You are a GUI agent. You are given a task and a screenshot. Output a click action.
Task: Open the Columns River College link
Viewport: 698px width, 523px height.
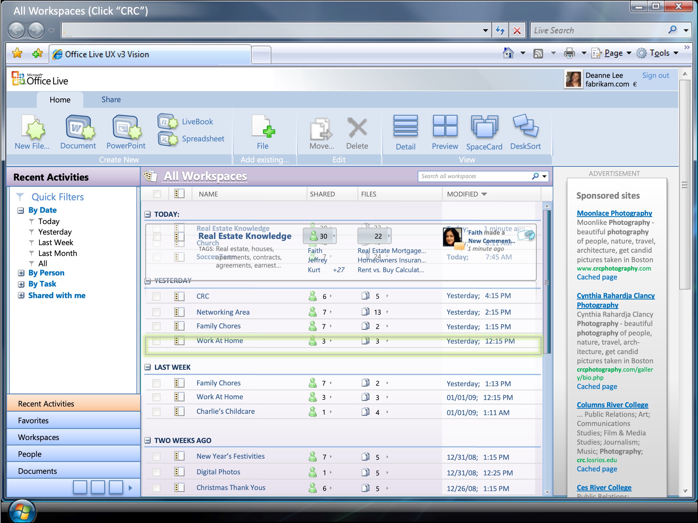pyautogui.click(x=612, y=405)
